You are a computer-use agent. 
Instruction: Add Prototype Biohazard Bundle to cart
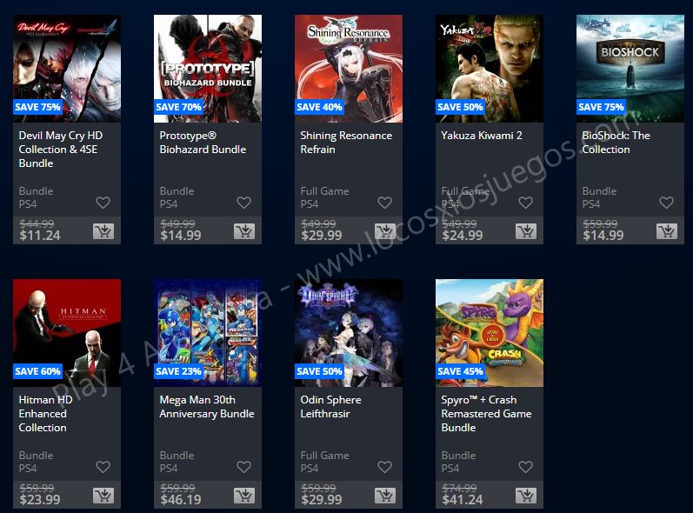point(244,231)
